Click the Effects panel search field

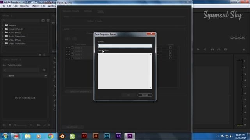tap(21, 21)
